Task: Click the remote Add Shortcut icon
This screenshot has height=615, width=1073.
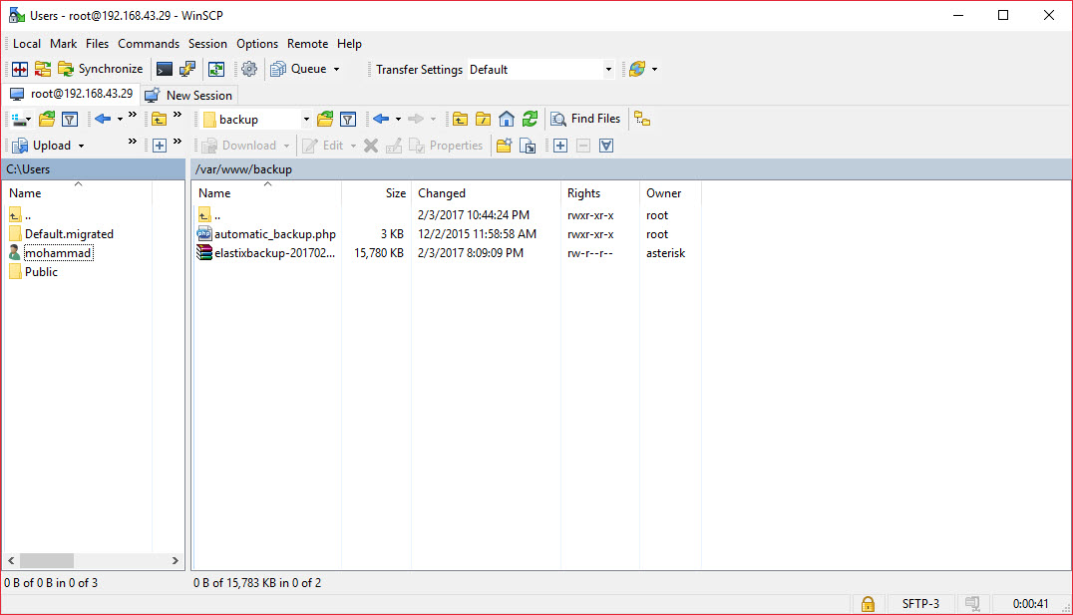Action: coord(528,146)
